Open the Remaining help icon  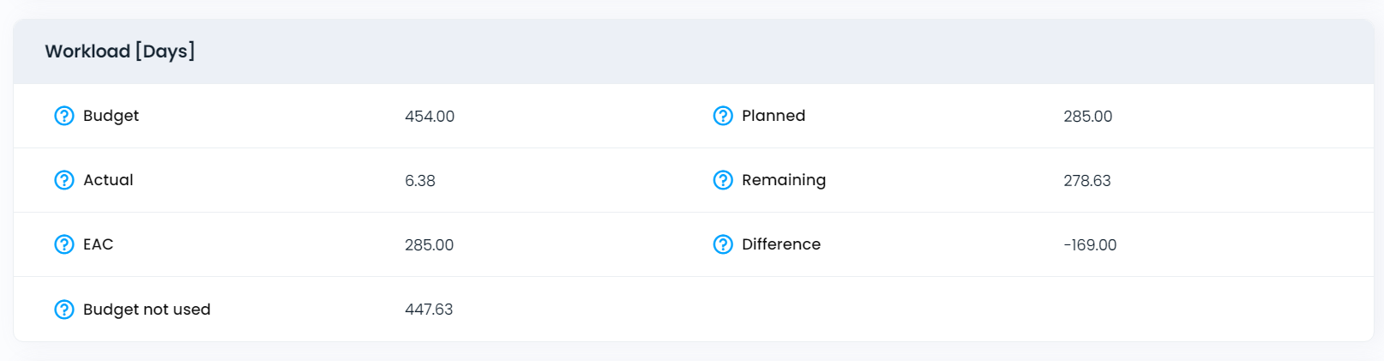pyautogui.click(x=723, y=180)
